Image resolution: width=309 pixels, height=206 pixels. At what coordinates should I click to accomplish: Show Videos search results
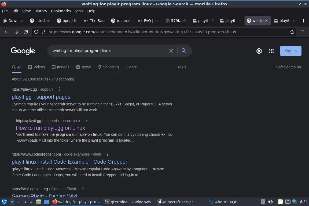click(x=36, y=67)
